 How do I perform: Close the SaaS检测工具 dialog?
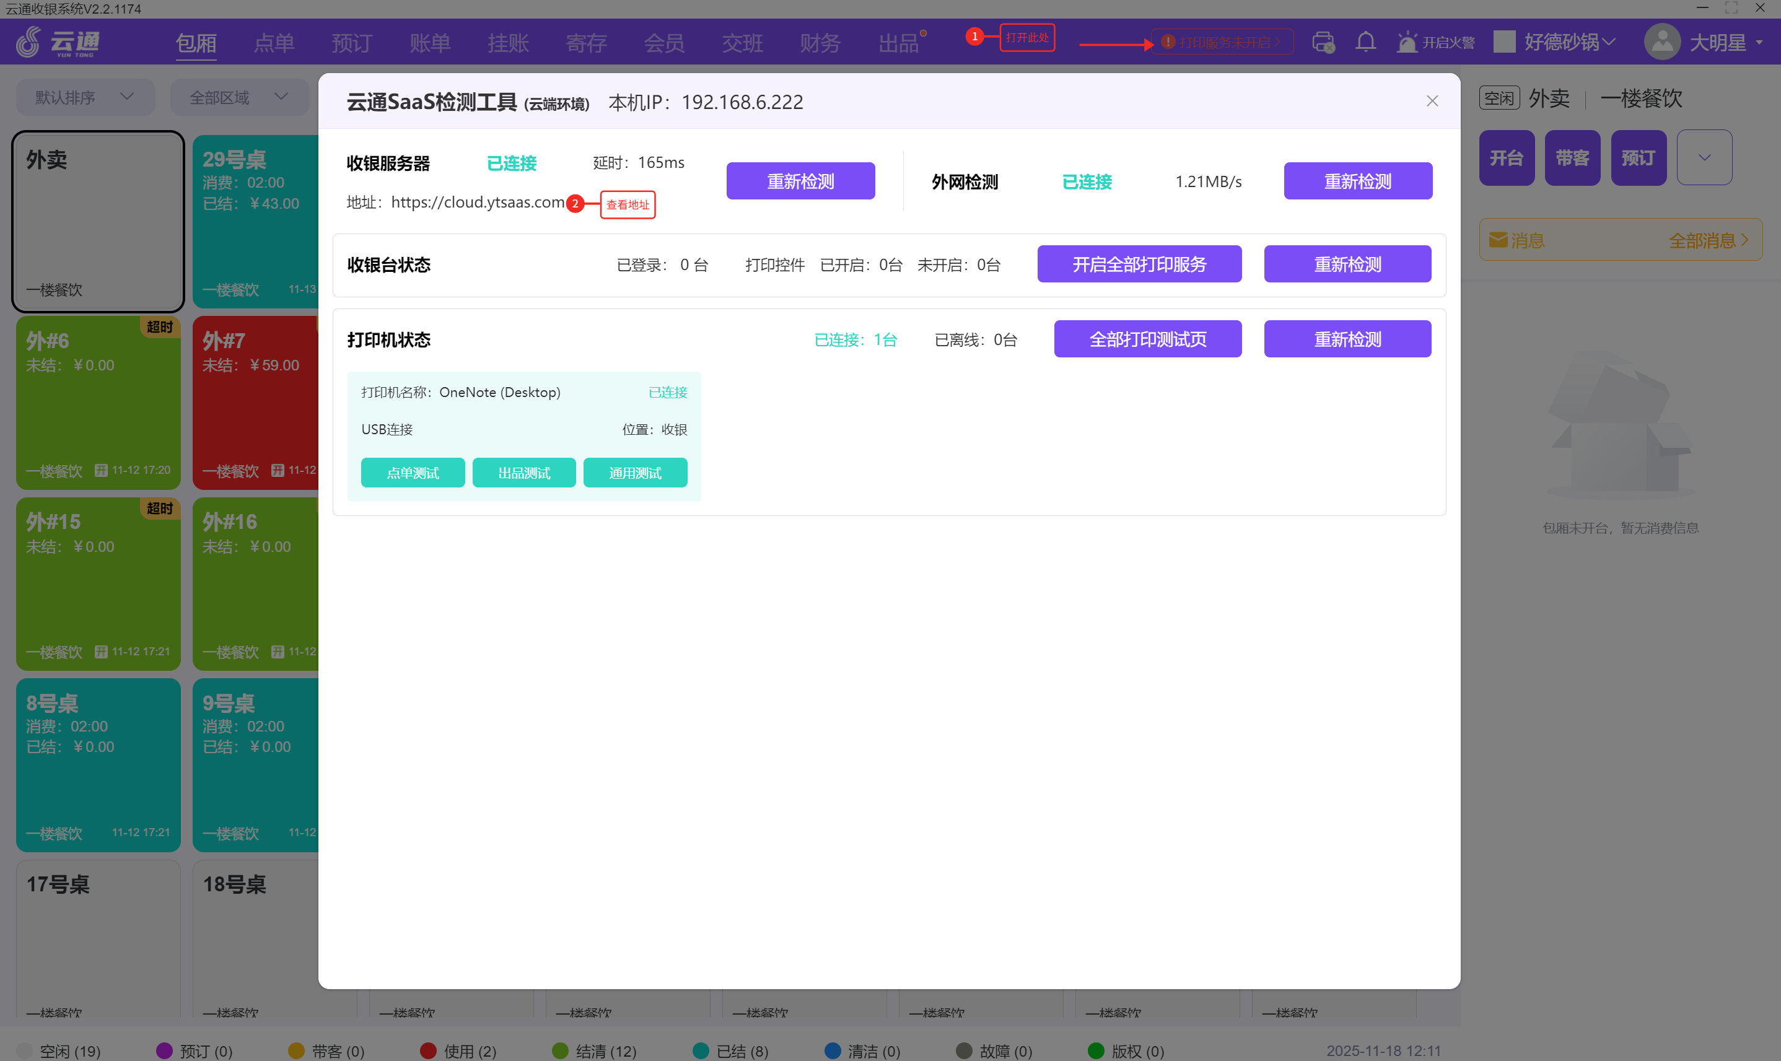(x=1432, y=102)
